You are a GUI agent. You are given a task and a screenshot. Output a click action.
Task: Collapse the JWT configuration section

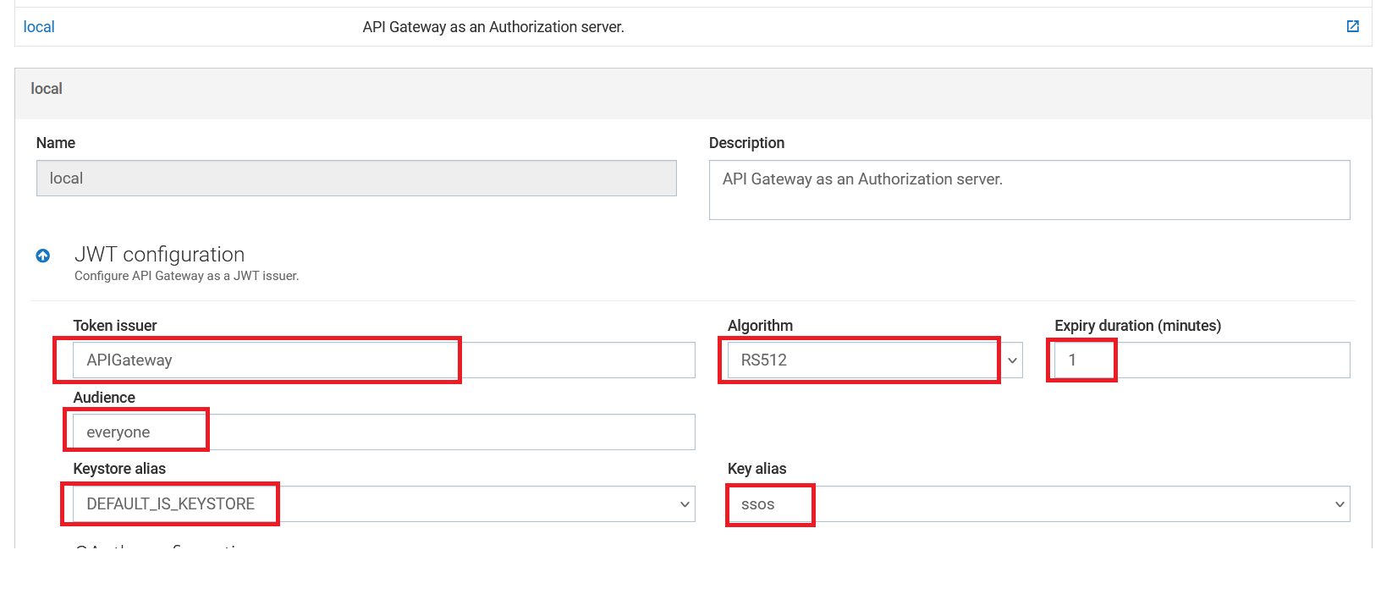[x=43, y=256]
